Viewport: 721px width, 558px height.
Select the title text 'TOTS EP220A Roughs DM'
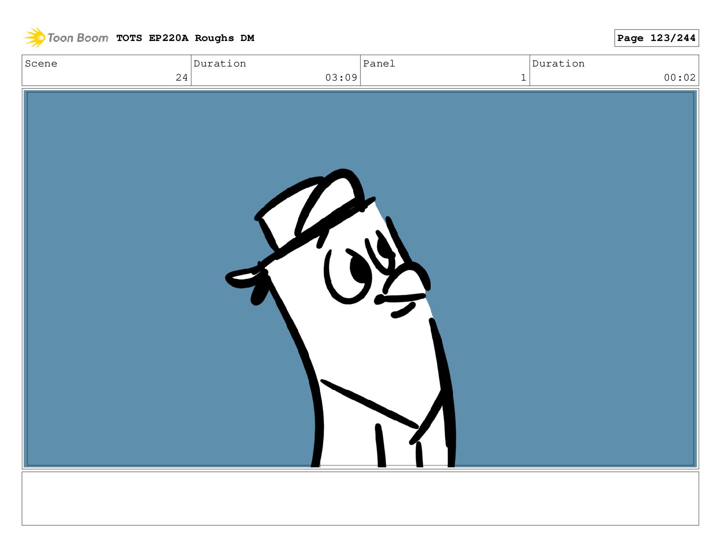pos(185,38)
